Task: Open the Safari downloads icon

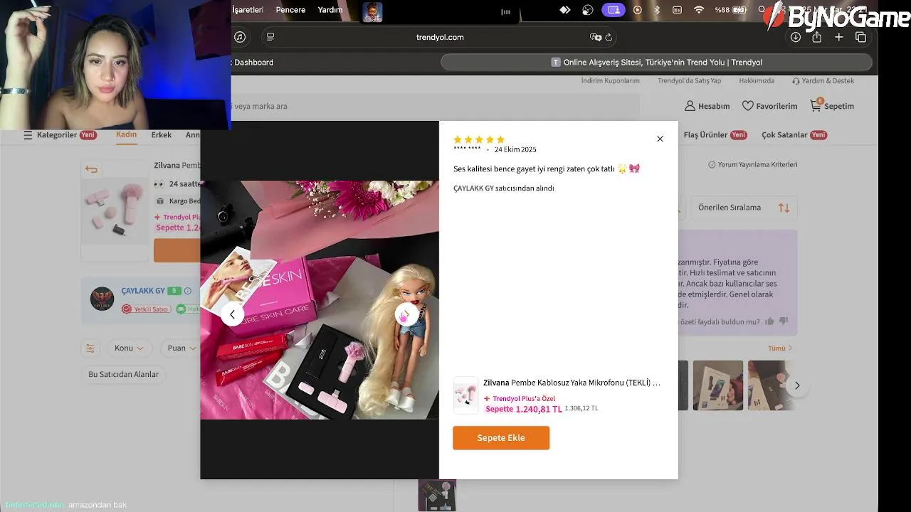Action: 795,37
